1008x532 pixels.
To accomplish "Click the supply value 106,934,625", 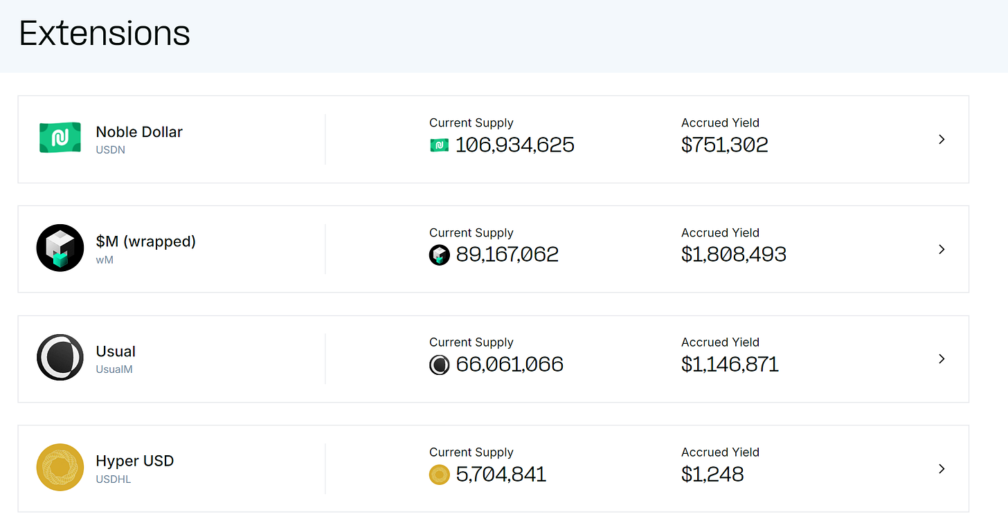I will (515, 145).
